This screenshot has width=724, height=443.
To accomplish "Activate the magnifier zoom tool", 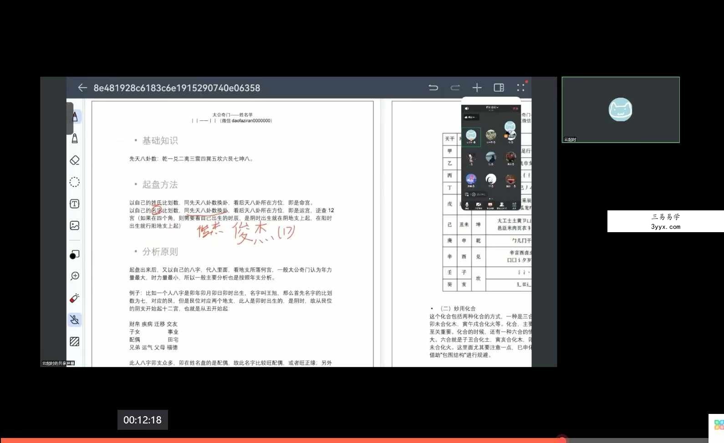I will [75, 276].
